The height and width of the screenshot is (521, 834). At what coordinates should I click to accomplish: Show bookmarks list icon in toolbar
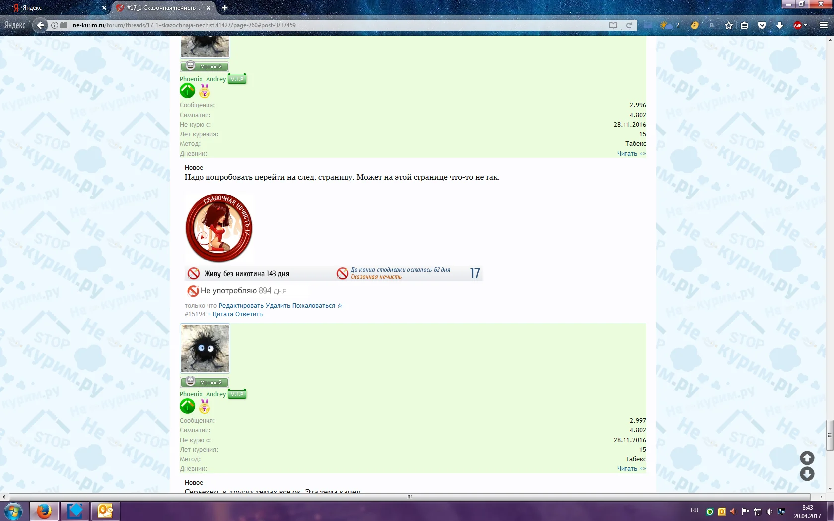[x=744, y=25]
